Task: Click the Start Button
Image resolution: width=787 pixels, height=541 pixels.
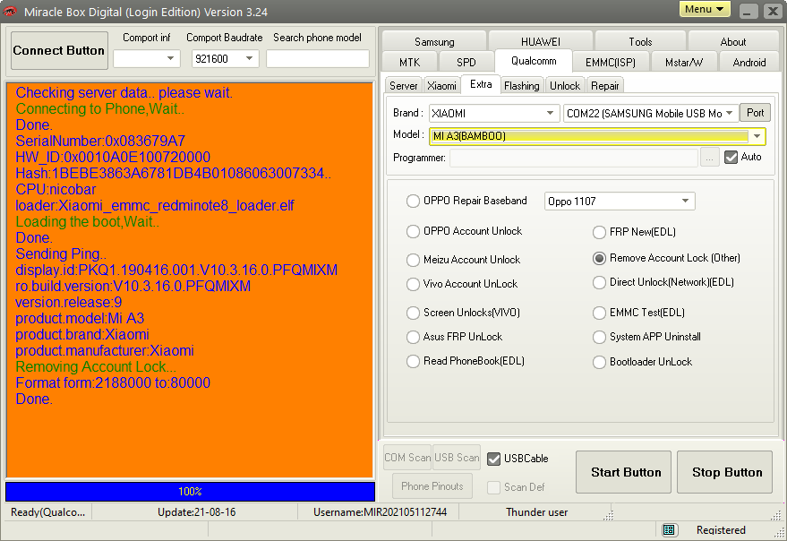Action: [623, 472]
